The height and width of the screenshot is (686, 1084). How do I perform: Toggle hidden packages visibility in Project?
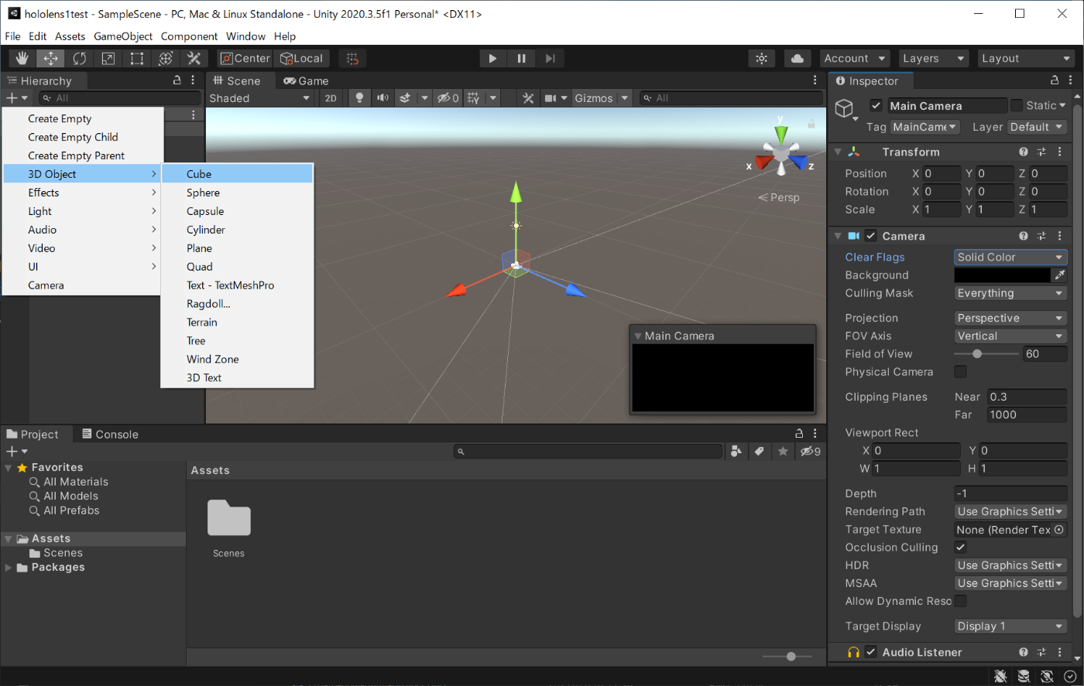(x=811, y=451)
